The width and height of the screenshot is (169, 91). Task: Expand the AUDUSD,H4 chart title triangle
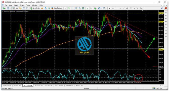point(3,11)
